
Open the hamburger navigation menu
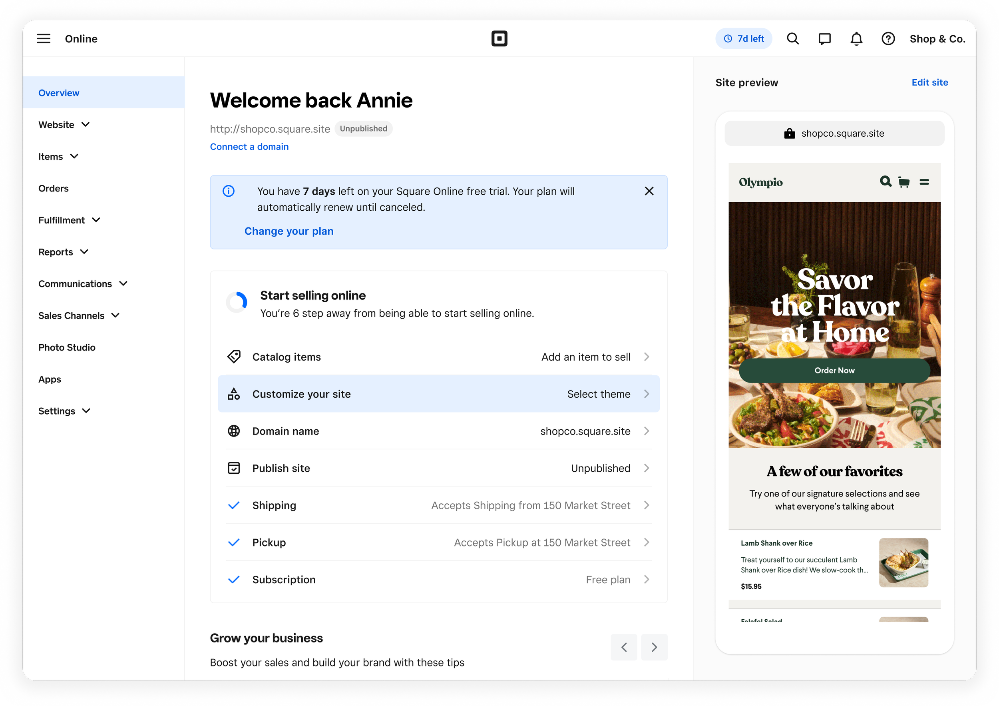click(x=44, y=39)
